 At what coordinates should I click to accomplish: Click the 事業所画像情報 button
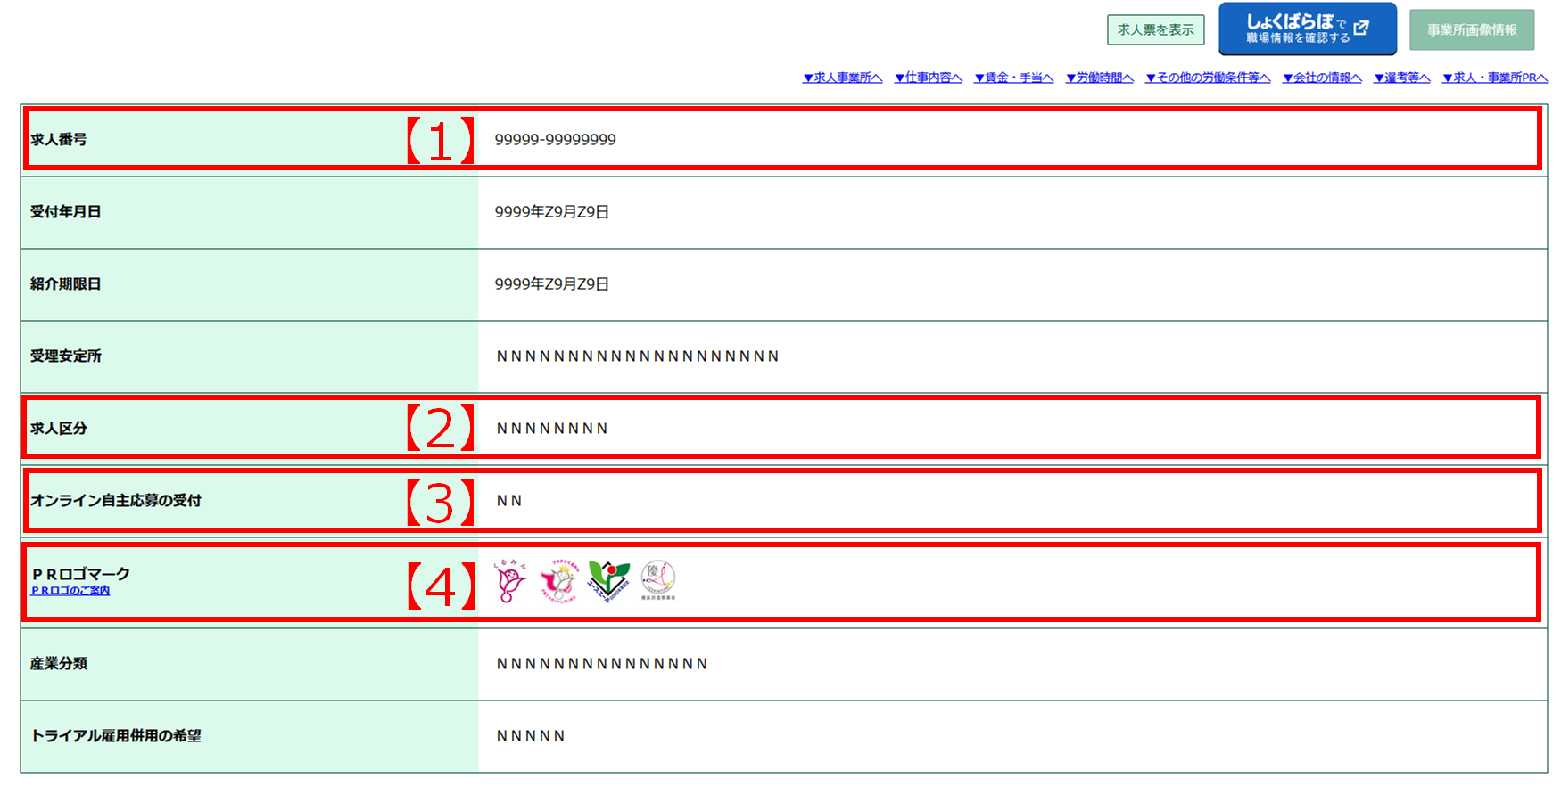click(1472, 29)
